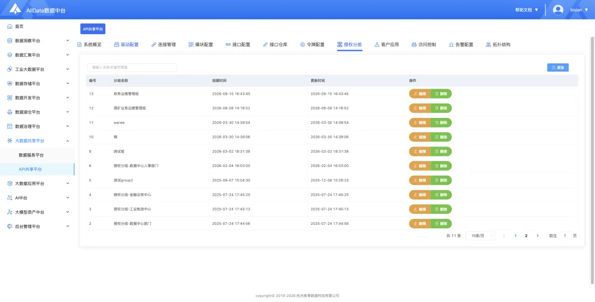Go to page 2
Image resolution: width=595 pixels, height=302 pixels.
pos(526,236)
